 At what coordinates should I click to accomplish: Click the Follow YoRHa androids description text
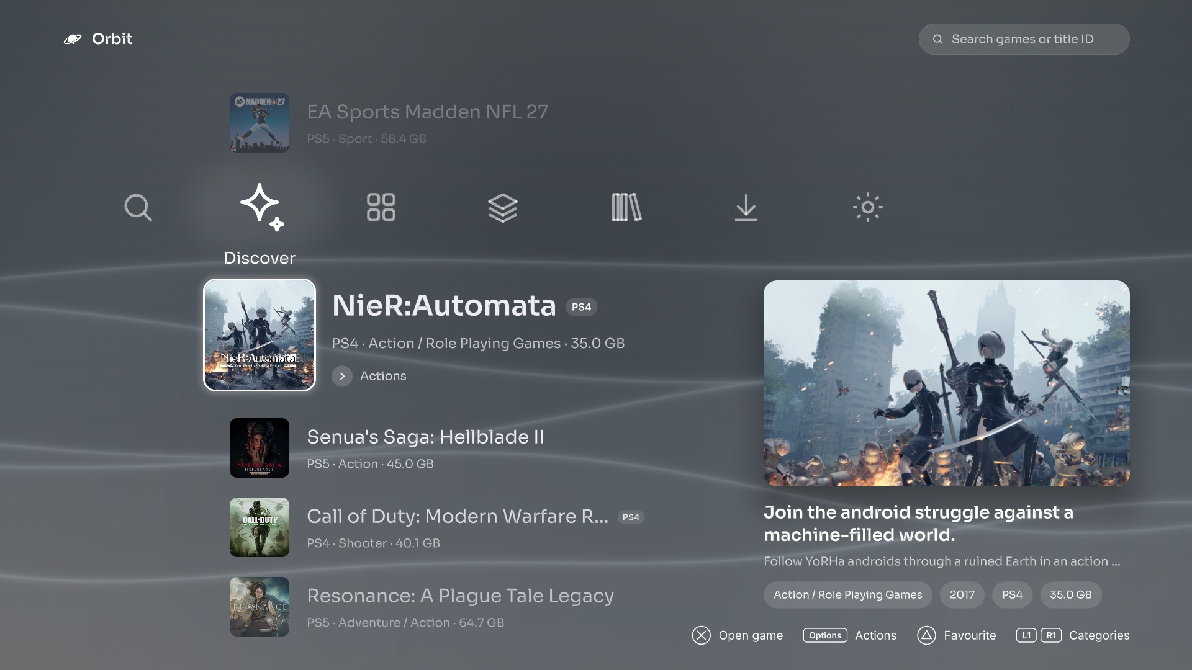(x=942, y=561)
